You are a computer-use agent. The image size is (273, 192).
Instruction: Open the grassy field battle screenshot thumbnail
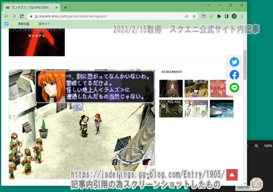[196, 89]
